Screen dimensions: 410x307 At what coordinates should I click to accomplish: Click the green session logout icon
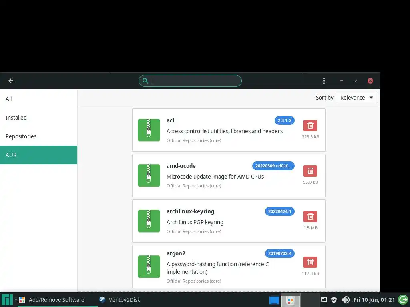pyautogui.click(x=403, y=300)
